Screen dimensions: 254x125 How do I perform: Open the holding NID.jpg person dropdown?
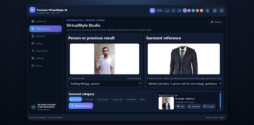click(105, 84)
